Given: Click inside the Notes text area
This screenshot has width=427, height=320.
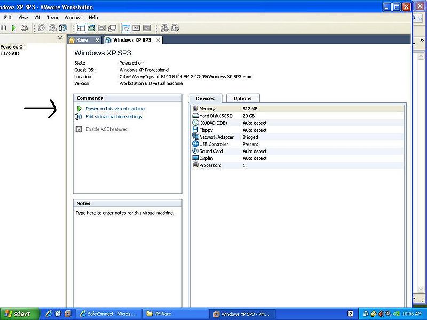Looking at the screenshot, I should click(128, 257).
